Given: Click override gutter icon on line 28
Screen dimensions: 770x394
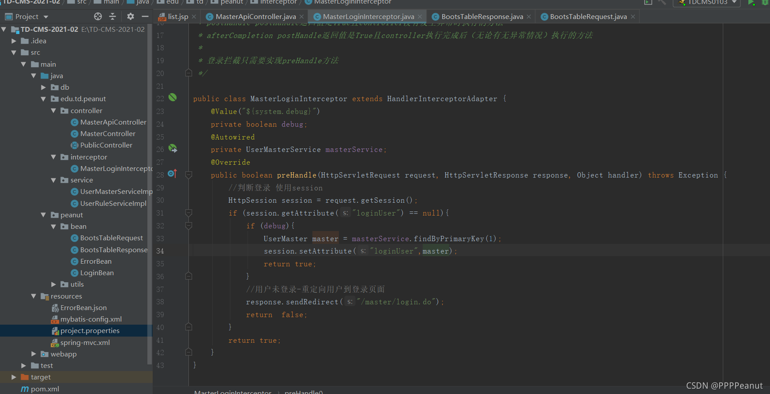Looking at the screenshot, I should click(172, 174).
